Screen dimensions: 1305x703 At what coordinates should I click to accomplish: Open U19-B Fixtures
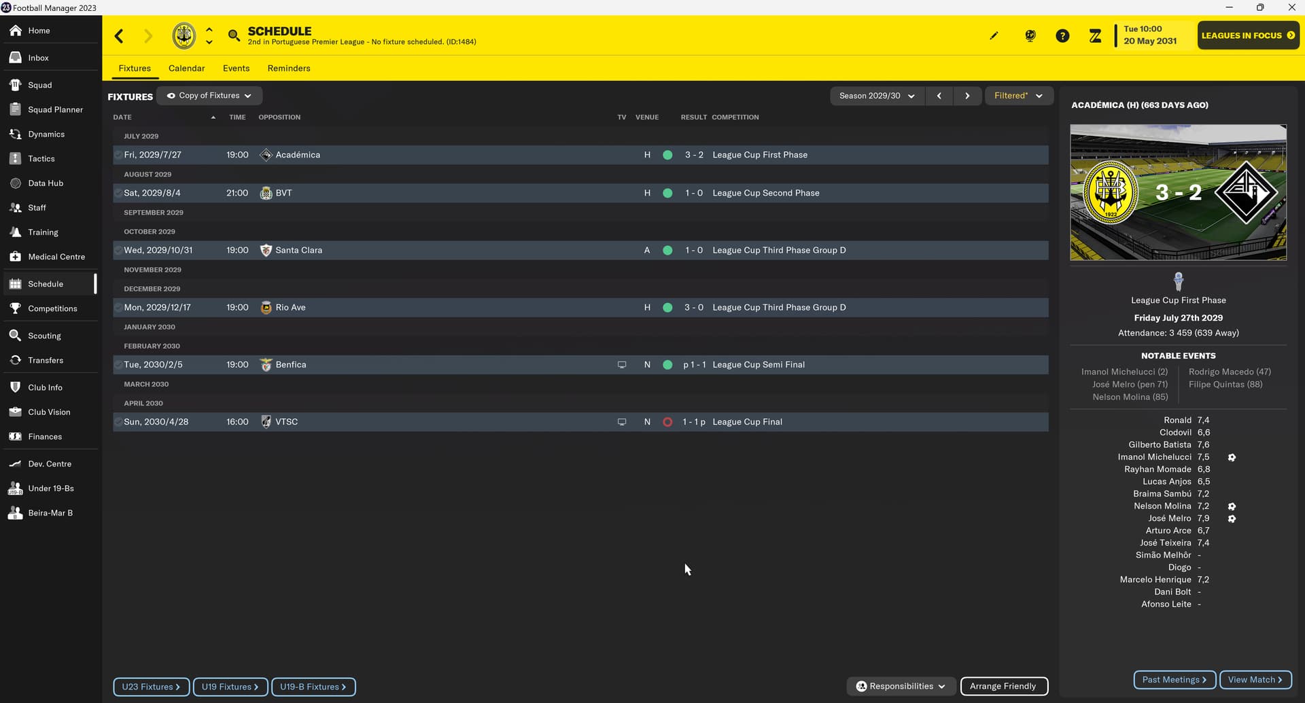[x=313, y=687]
